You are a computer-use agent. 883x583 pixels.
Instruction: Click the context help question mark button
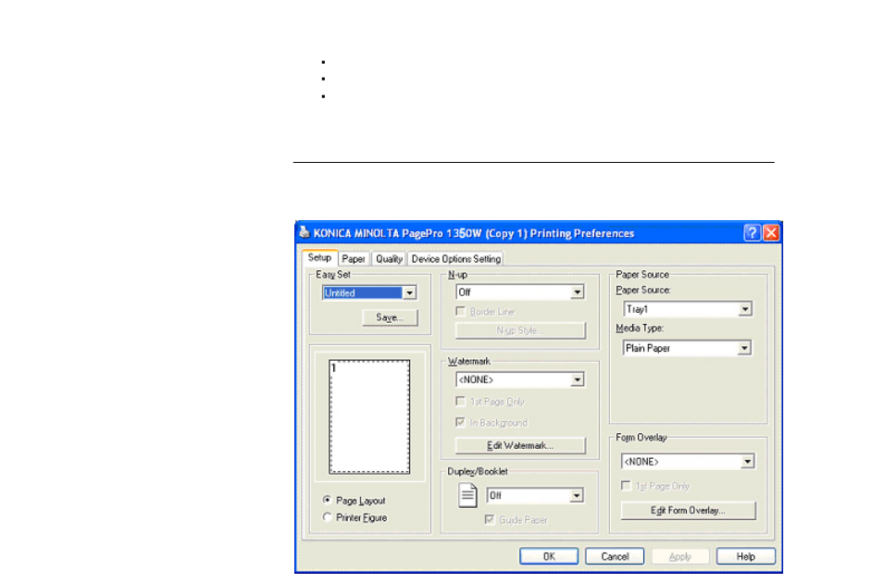pyautogui.click(x=752, y=232)
